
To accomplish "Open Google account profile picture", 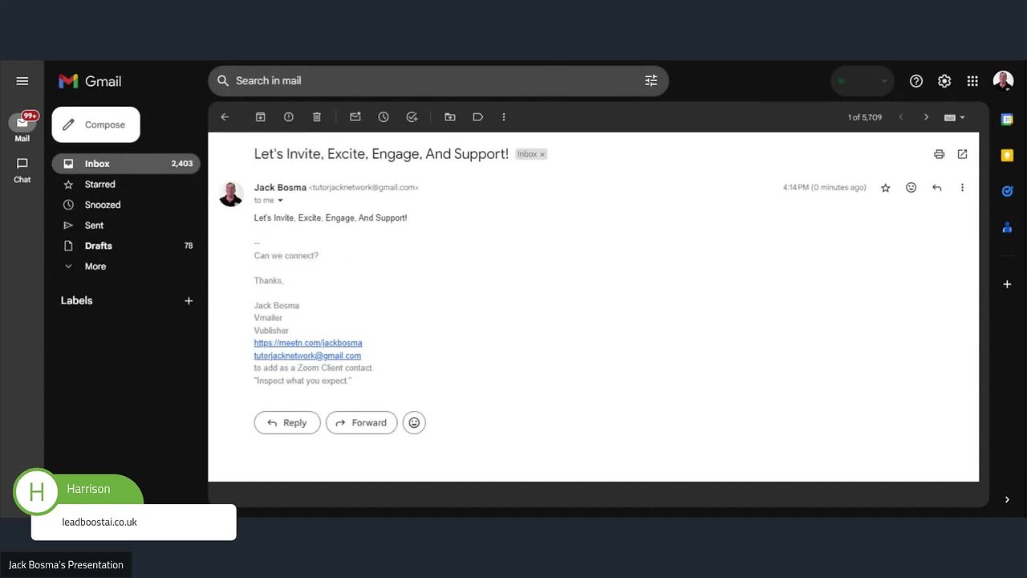I will click(x=1003, y=81).
